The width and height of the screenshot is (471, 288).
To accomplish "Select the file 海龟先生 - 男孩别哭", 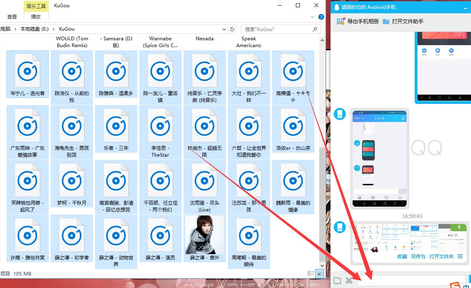I will 72,132.
